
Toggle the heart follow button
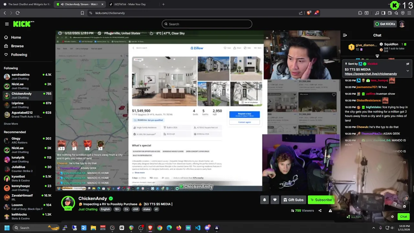point(275,200)
